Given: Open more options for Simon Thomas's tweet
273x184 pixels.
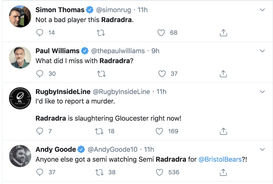Looking at the screenshot, I should pos(262,10).
